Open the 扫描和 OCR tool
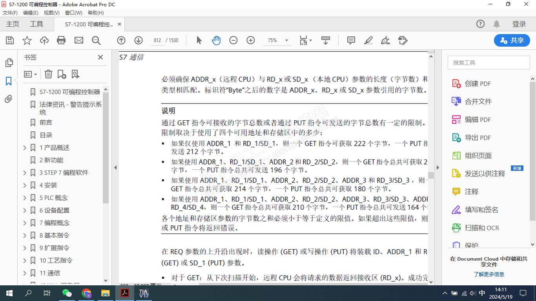536x301 pixels. click(475, 228)
